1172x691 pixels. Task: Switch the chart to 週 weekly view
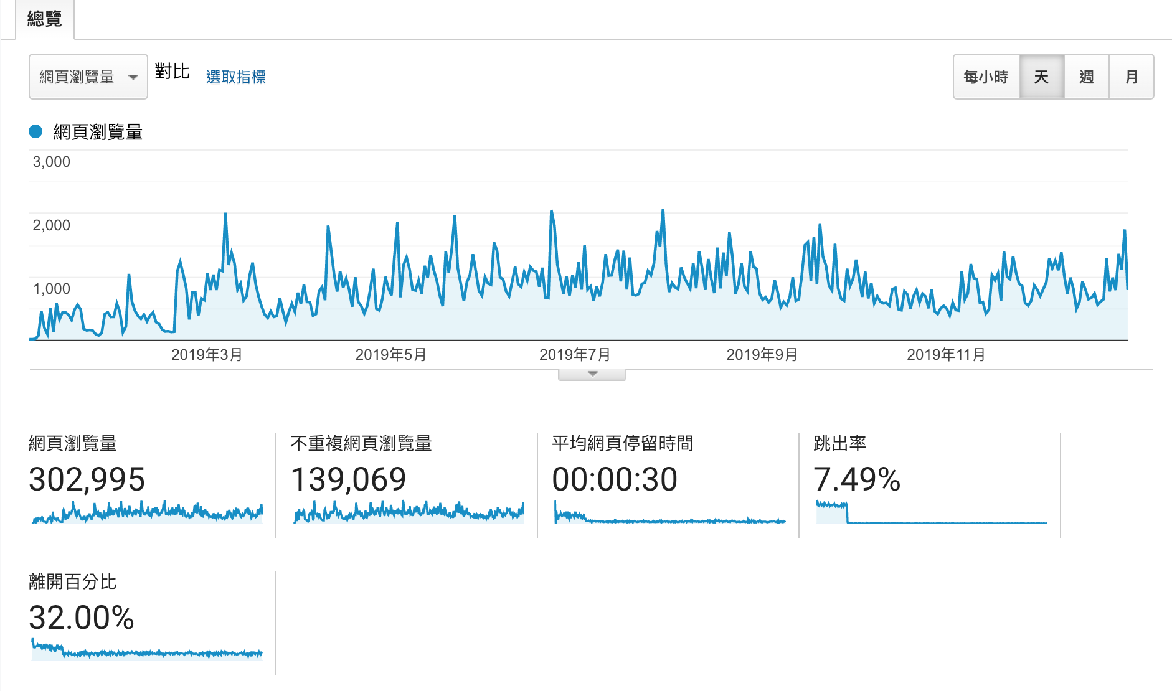[1086, 77]
